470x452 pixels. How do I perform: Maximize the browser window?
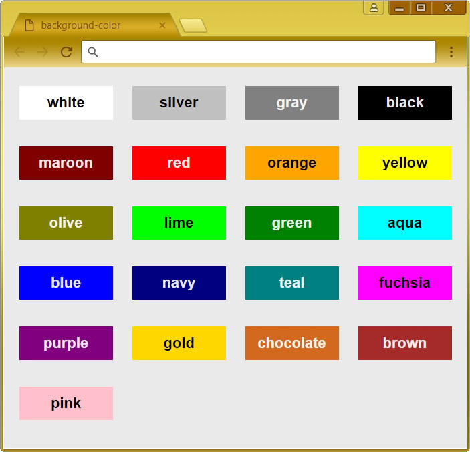point(421,7)
